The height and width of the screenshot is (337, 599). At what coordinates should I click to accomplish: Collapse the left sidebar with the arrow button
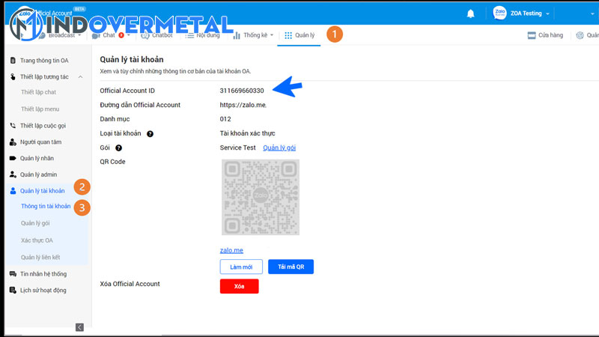click(x=79, y=327)
